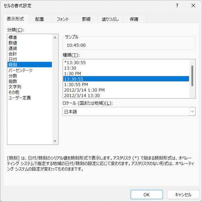The height and width of the screenshot is (202, 202).
Task: Open the ロケール dropdown showing 日本語
Action: coord(129,111)
